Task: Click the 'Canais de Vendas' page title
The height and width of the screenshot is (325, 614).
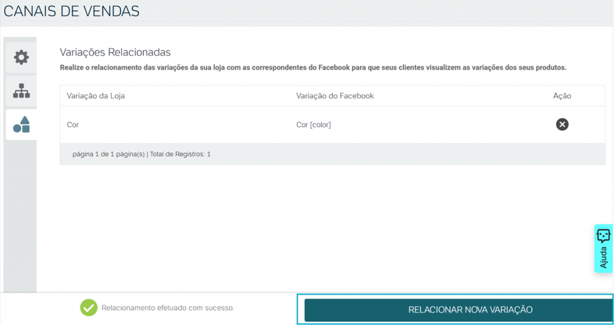Action: 71,11
